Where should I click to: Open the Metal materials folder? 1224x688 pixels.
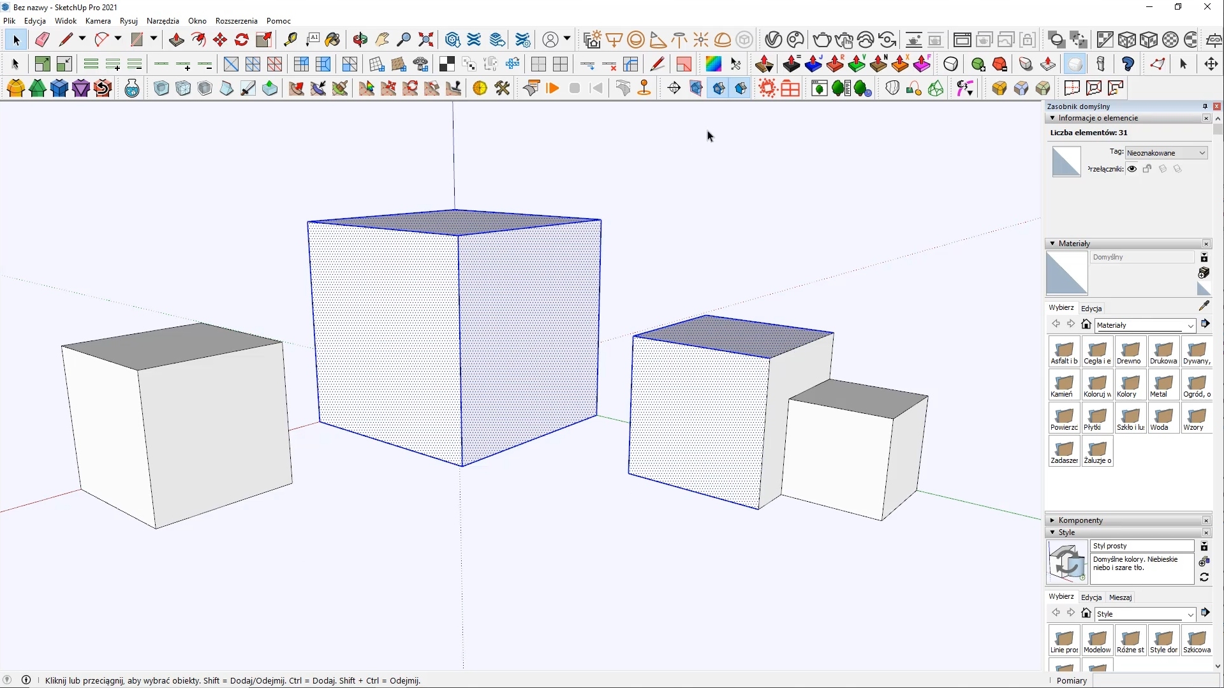click(x=1163, y=385)
